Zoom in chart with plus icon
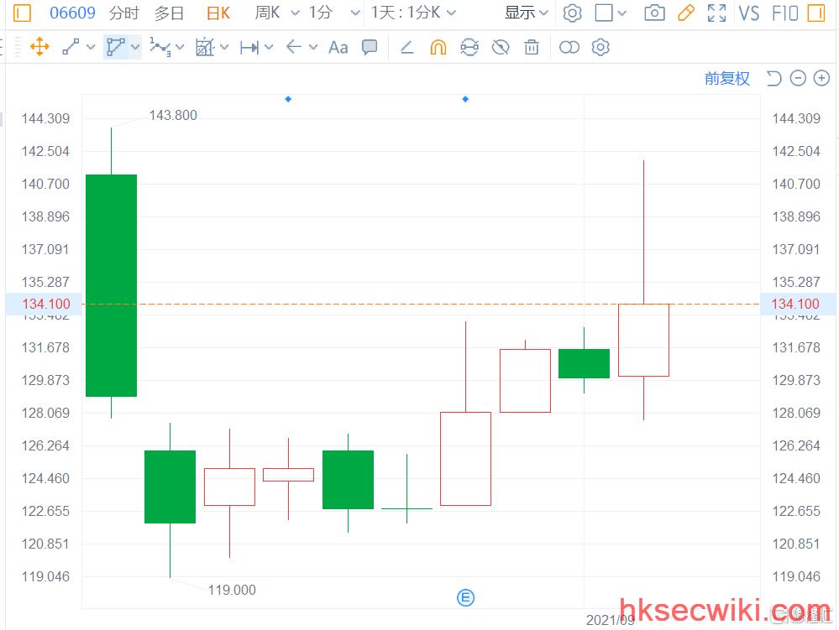This screenshot has height=630, width=839. pyautogui.click(x=821, y=79)
